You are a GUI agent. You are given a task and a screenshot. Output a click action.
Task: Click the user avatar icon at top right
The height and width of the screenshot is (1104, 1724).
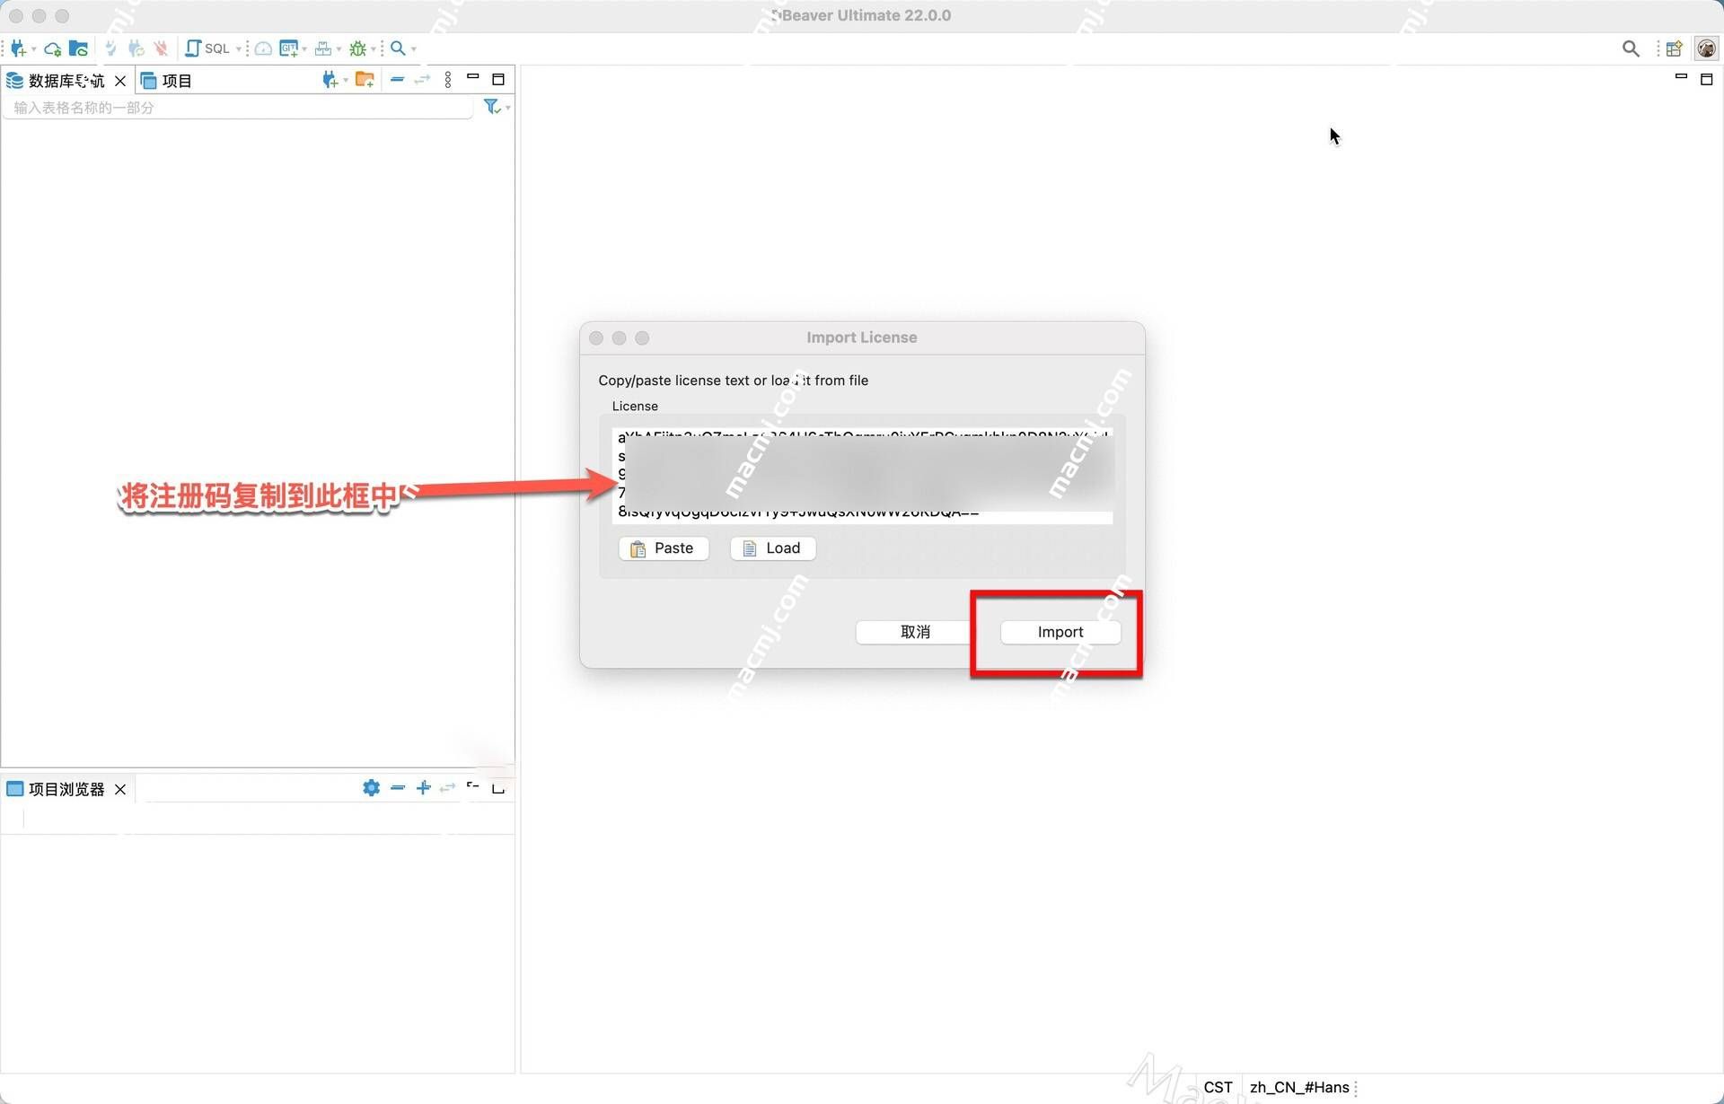click(1707, 48)
